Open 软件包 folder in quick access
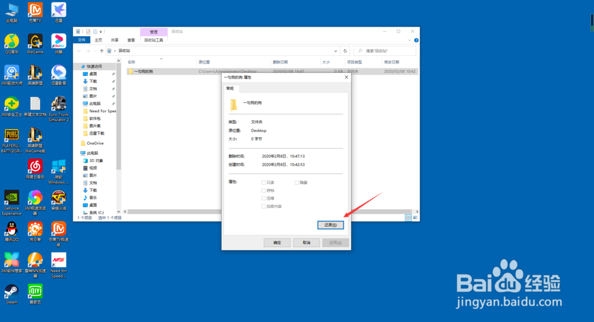 (94, 119)
